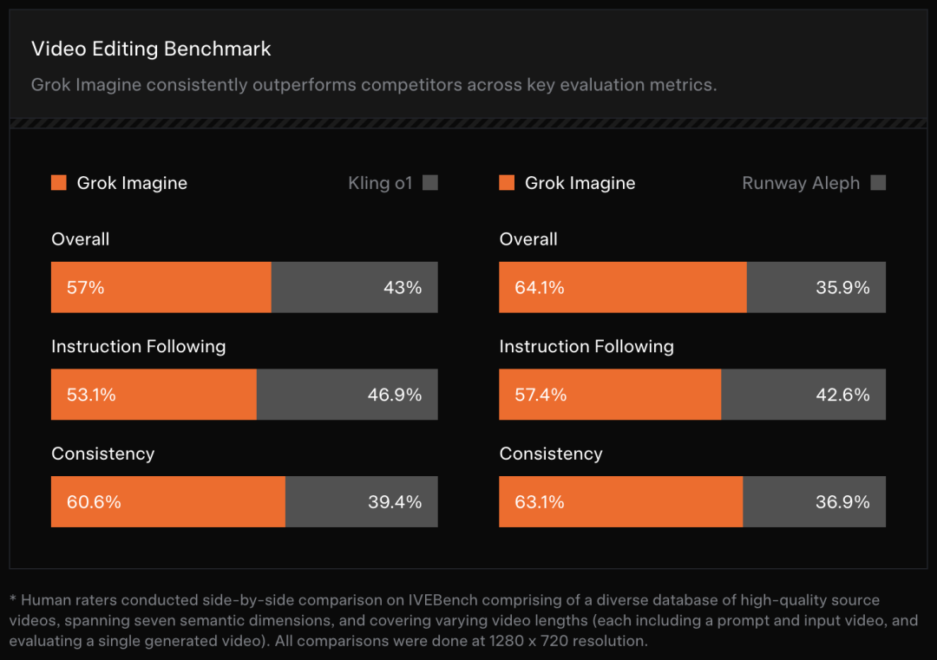Click the 43% gray Overall bar
This screenshot has width=937, height=660.
pyautogui.click(x=354, y=287)
